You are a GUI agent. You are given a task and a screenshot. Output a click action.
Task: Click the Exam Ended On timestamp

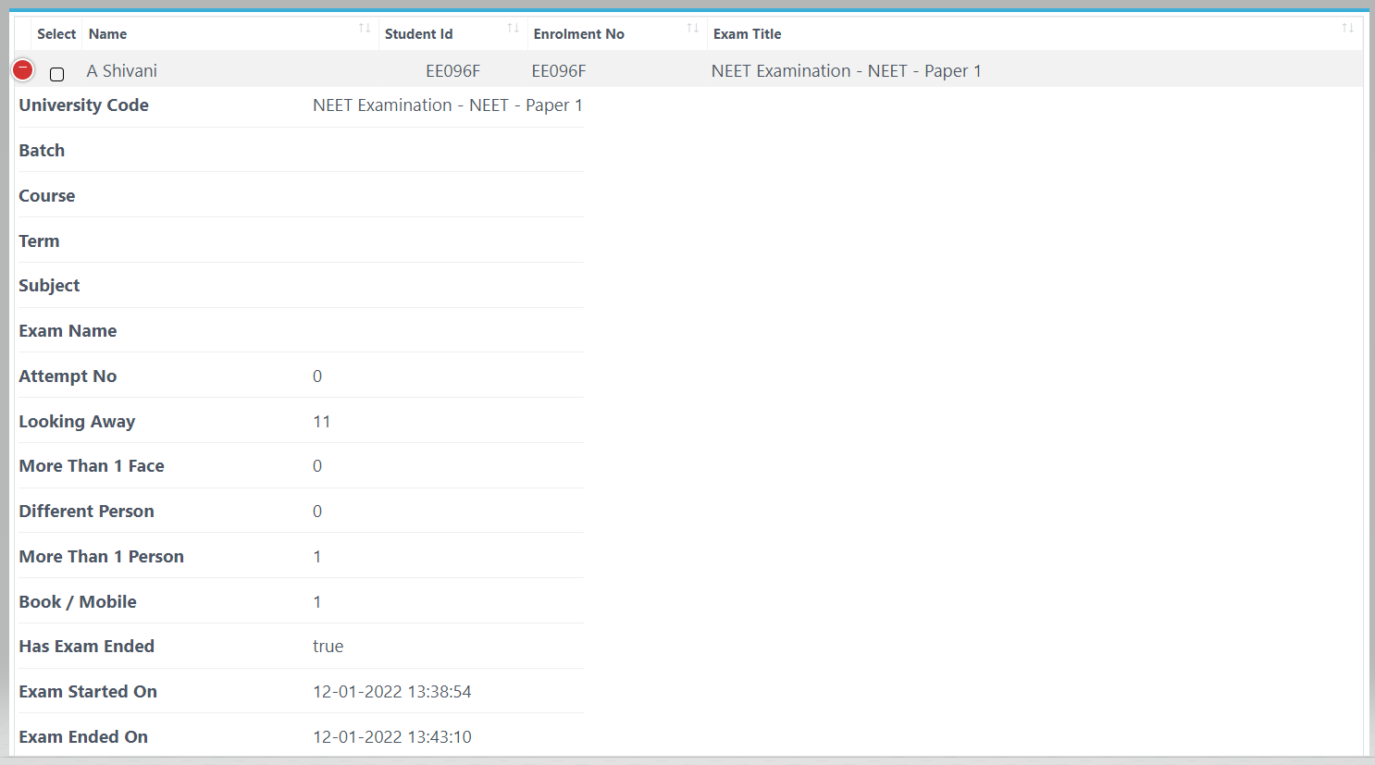391,737
